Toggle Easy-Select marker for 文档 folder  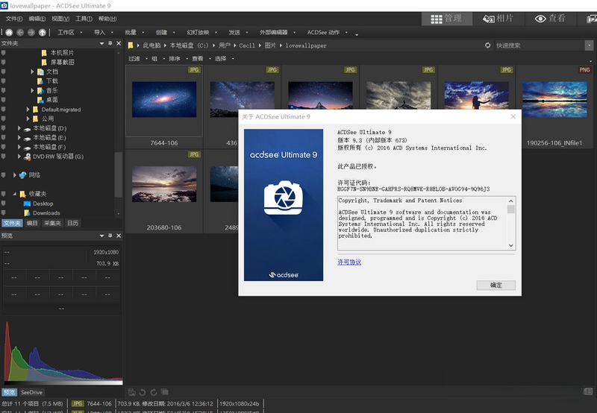[x=4, y=72]
